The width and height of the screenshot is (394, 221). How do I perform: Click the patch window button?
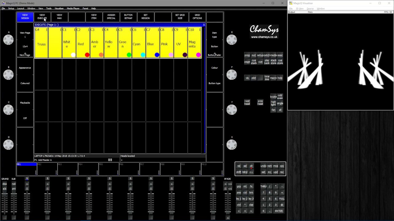(x=267, y=55)
